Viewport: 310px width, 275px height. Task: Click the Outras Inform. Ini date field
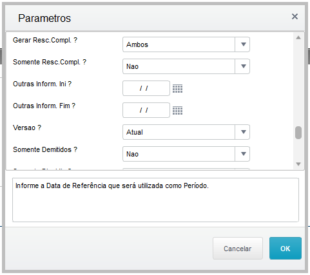click(146, 88)
